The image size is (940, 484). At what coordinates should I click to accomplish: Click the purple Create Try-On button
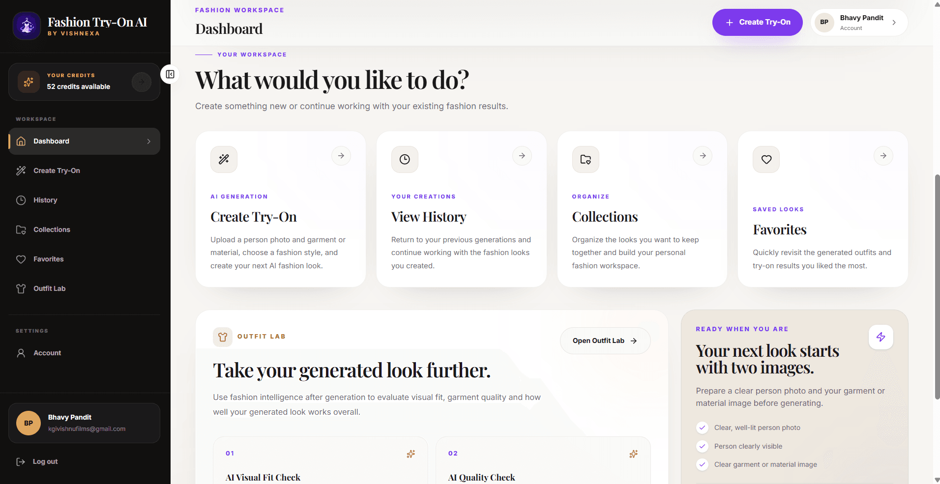point(757,22)
